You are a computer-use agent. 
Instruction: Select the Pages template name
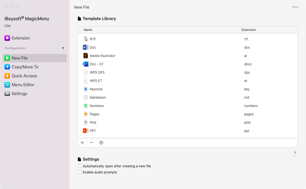click(x=95, y=114)
